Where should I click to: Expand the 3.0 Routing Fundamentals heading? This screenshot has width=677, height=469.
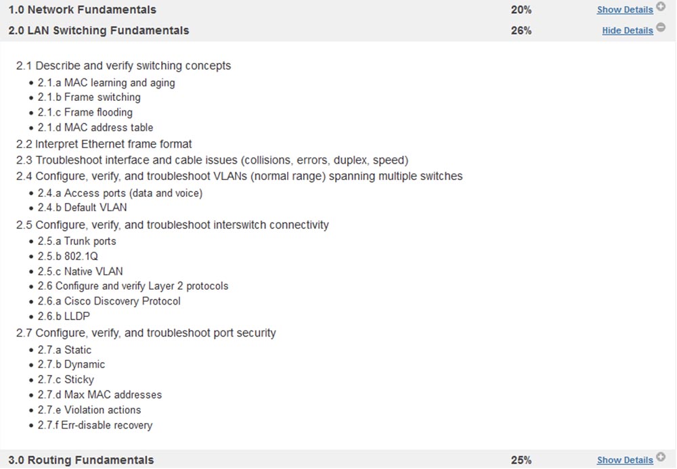point(81,460)
